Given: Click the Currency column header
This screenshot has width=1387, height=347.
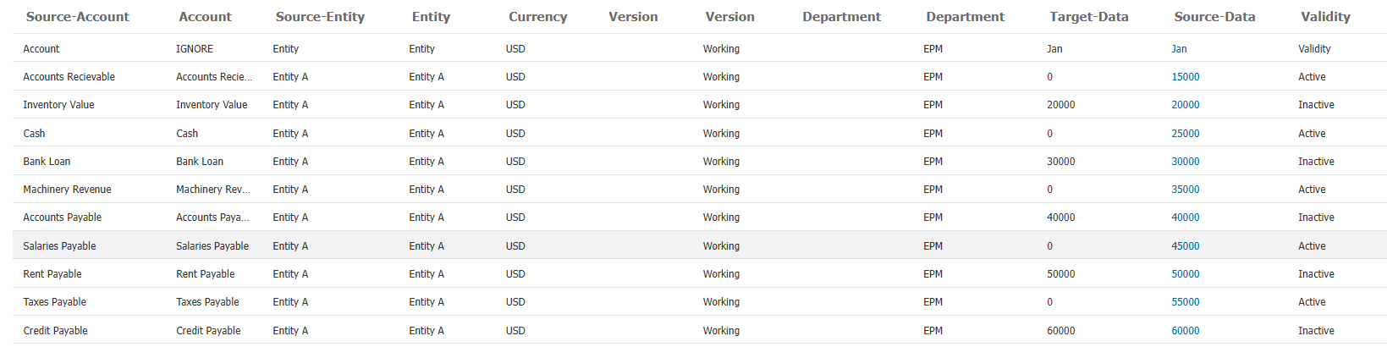Looking at the screenshot, I should (x=537, y=17).
